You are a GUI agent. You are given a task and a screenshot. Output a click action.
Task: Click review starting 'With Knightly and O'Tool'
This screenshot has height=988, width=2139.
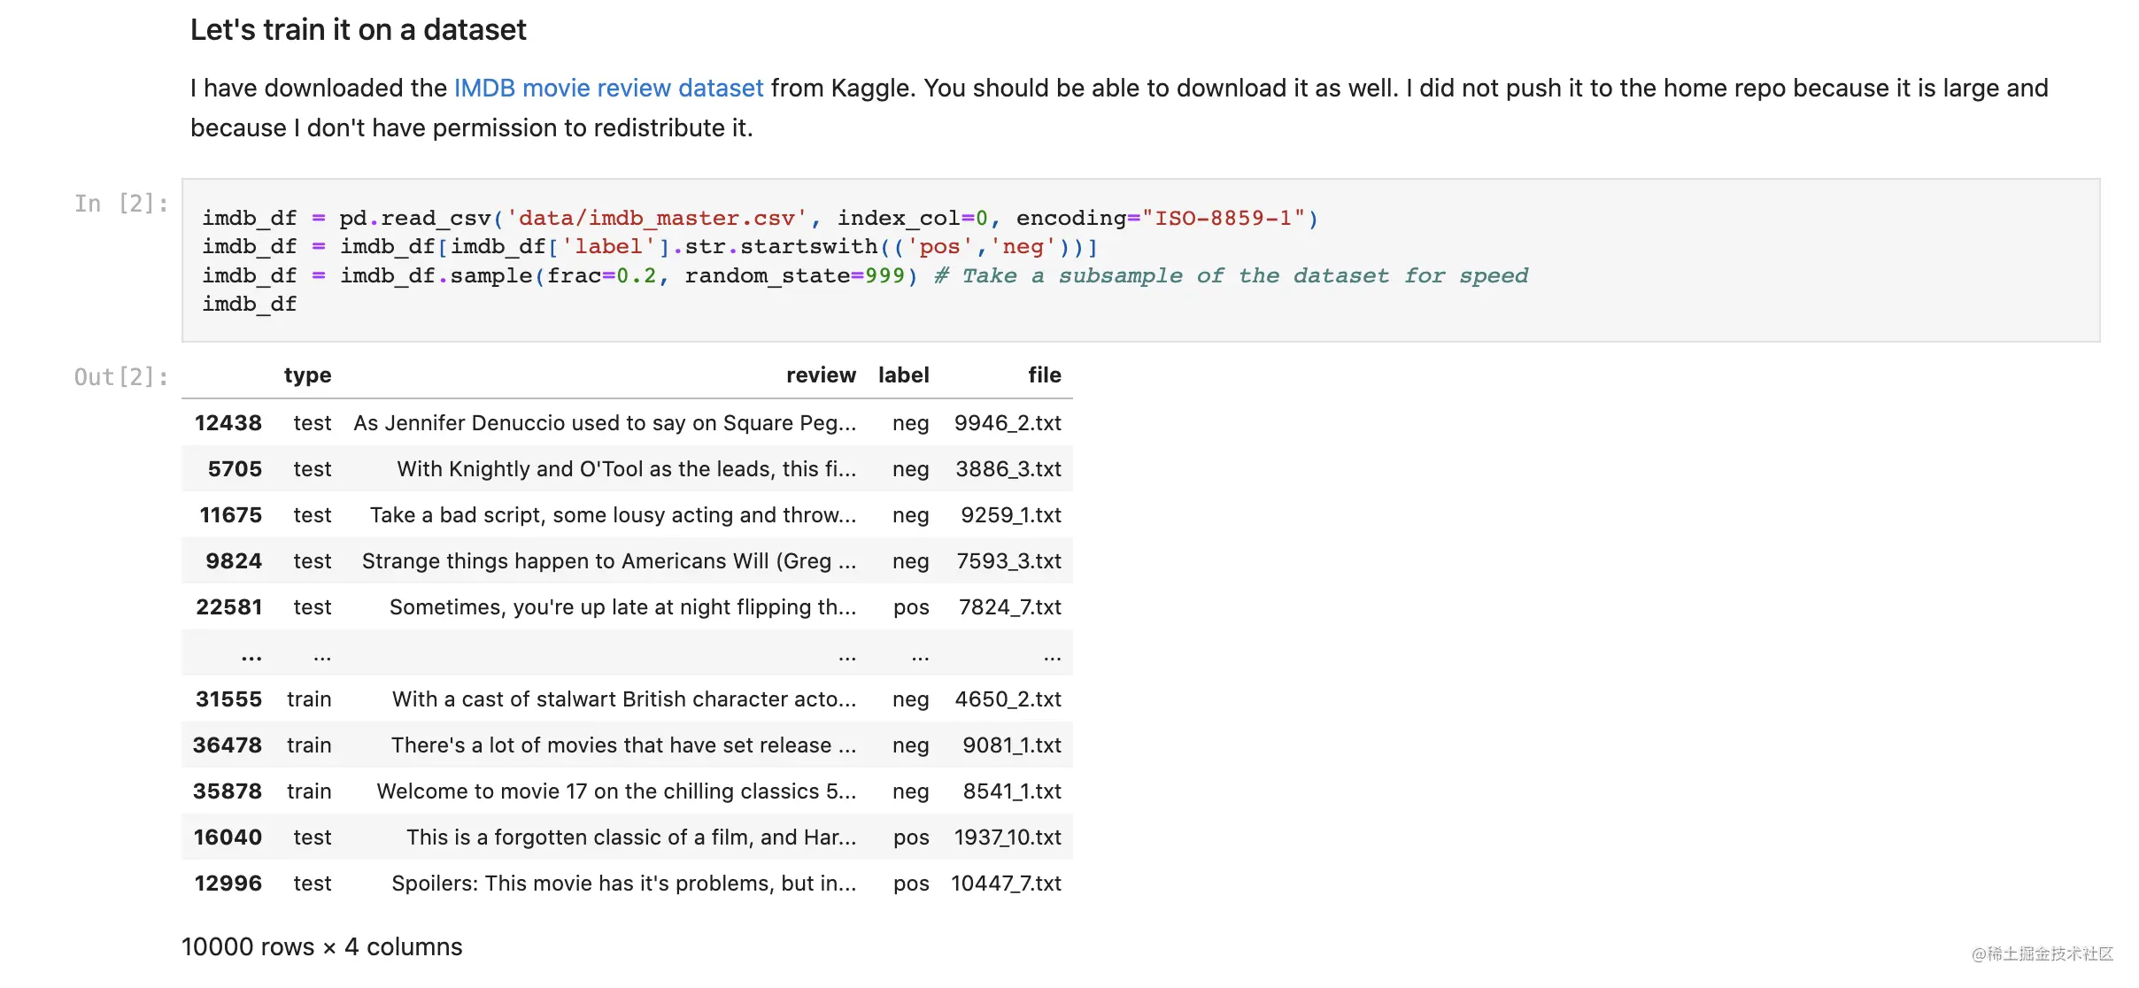626,469
